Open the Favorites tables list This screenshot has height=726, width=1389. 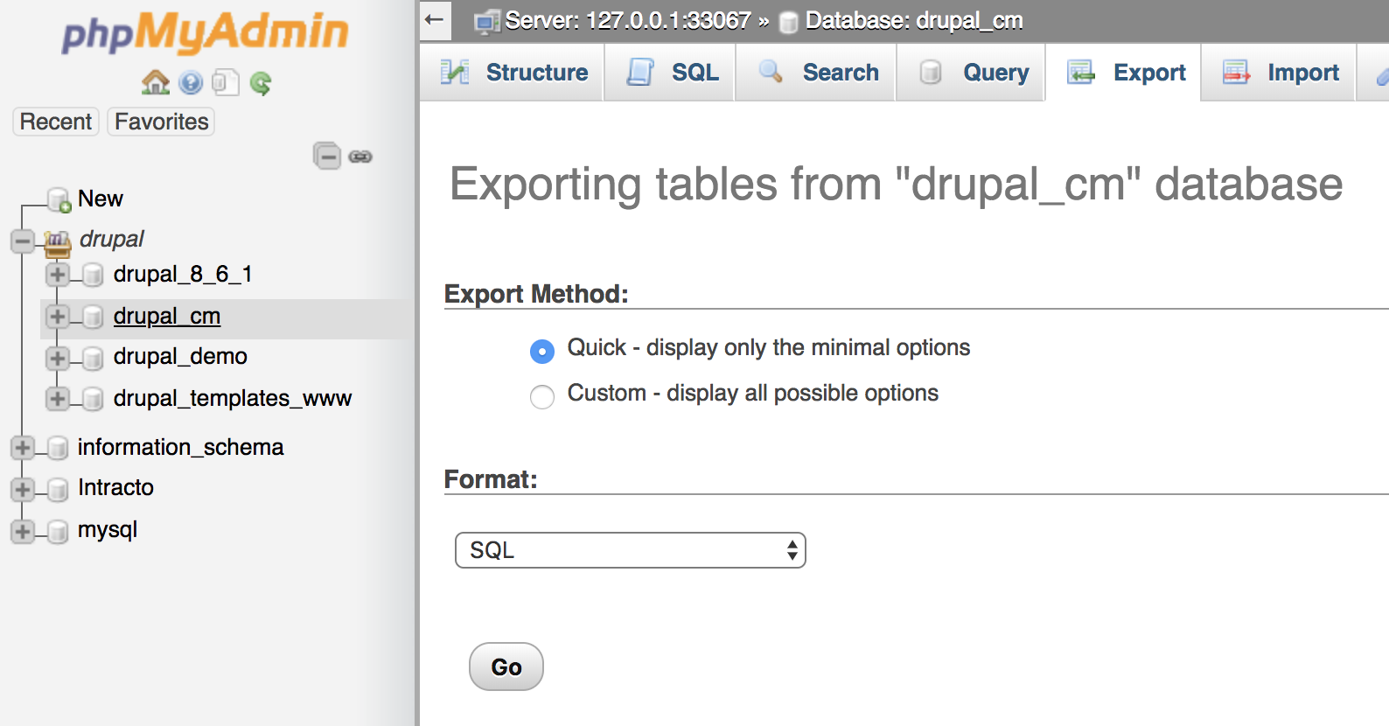162,122
